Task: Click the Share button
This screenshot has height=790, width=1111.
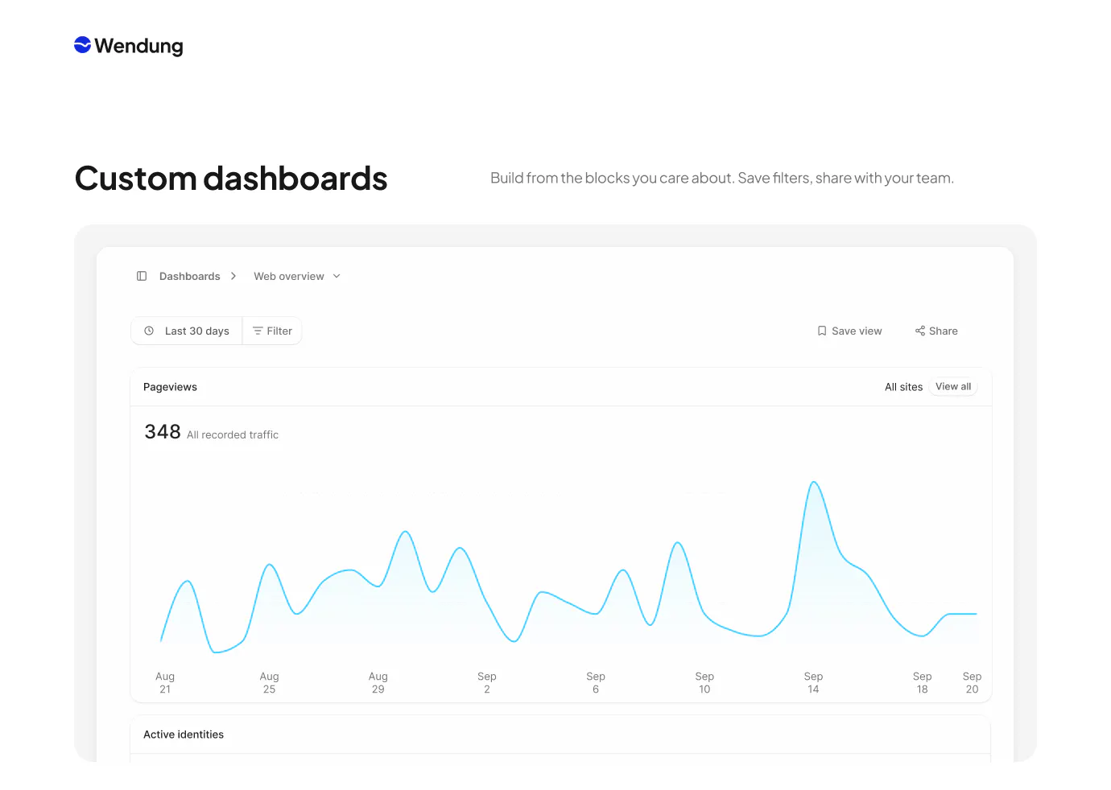Action: [936, 331]
